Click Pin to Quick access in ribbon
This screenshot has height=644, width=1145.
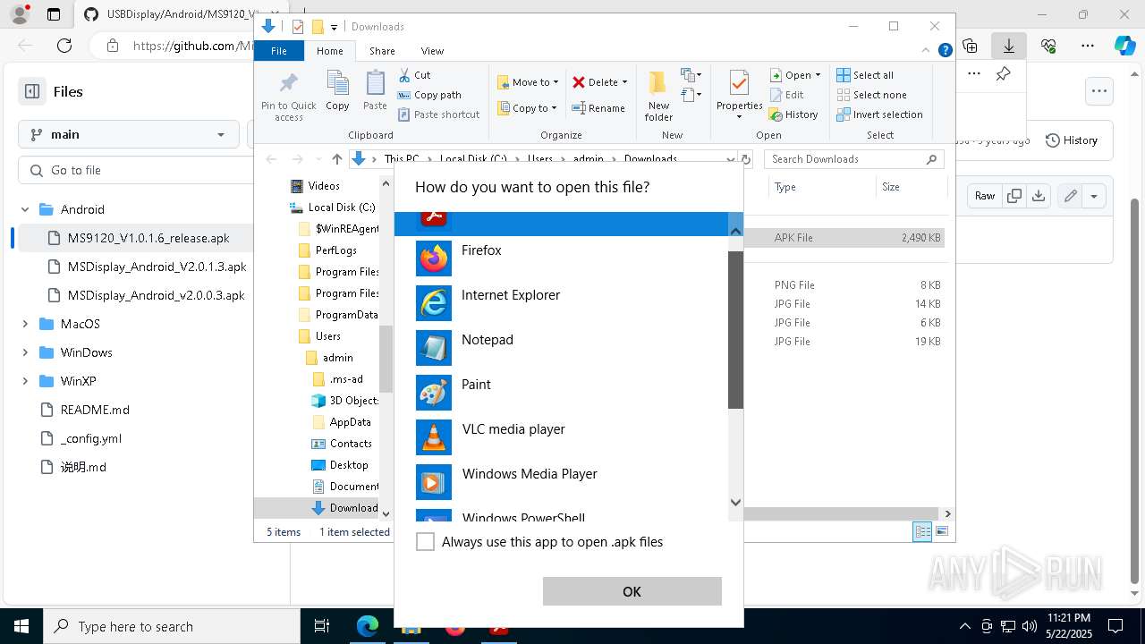point(288,97)
